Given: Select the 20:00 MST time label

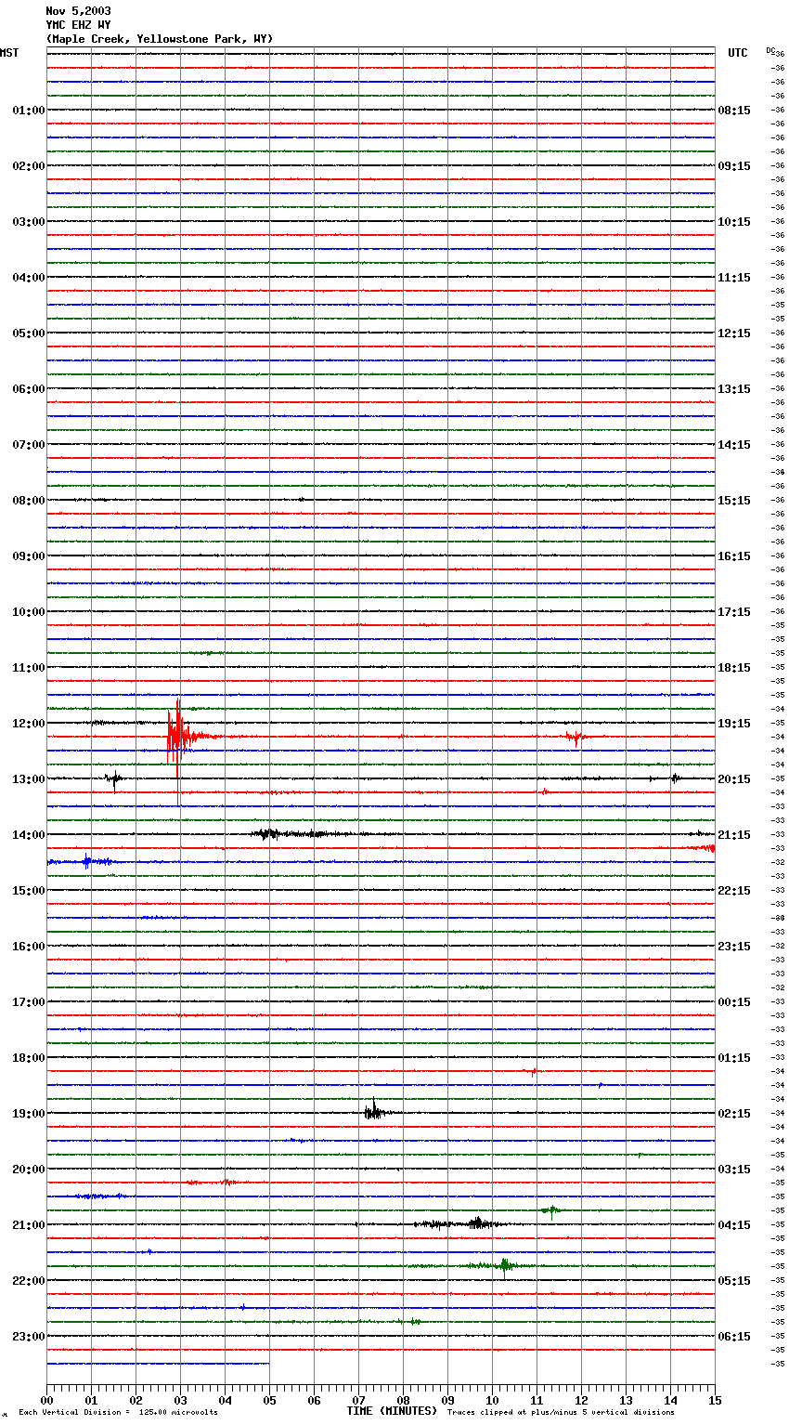Looking at the screenshot, I should pos(29,1170).
